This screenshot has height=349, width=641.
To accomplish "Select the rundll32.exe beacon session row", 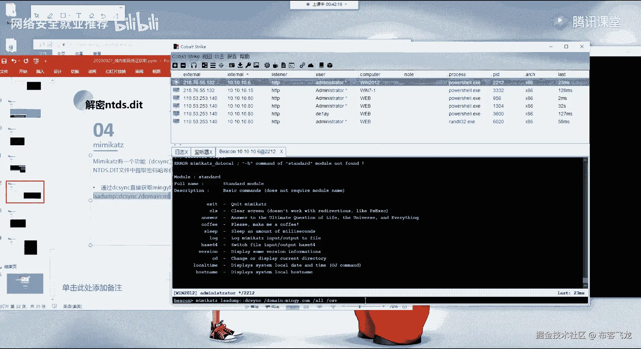I will (380, 122).
